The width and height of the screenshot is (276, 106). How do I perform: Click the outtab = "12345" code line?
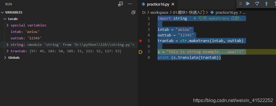pyautogui.click(x=176, y=35)
